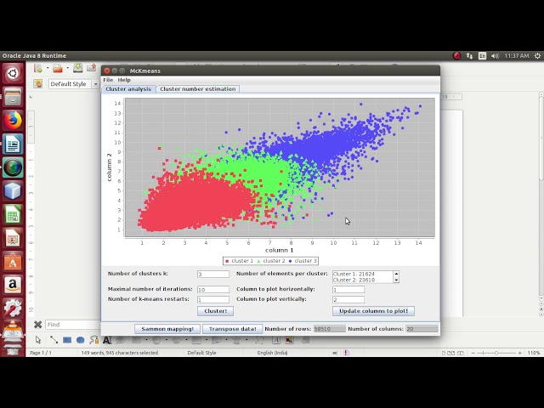Click the Find search field in Writer

tap(73, 325)
